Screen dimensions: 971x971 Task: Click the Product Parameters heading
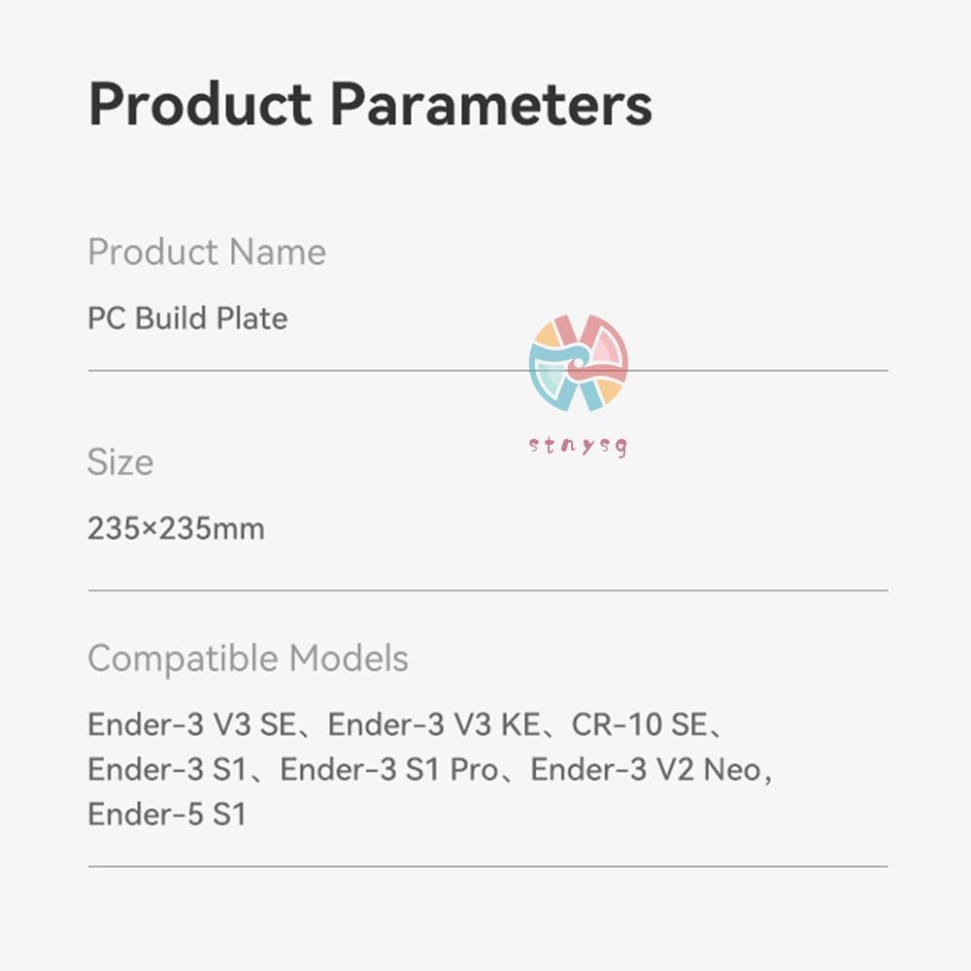pyautogui.click(x=370, y=104)
